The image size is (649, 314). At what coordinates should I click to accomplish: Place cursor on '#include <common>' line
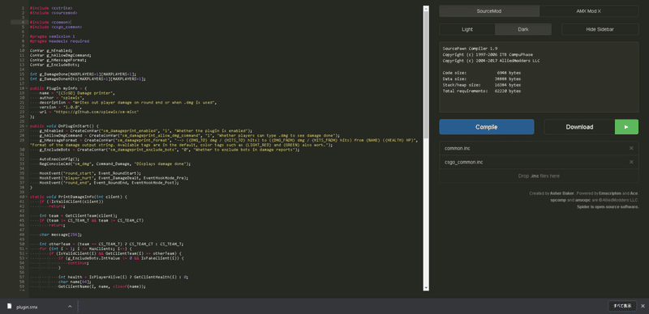(x=50, y=22)
